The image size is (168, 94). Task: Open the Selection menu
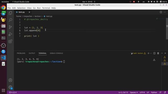coord(21,8)
